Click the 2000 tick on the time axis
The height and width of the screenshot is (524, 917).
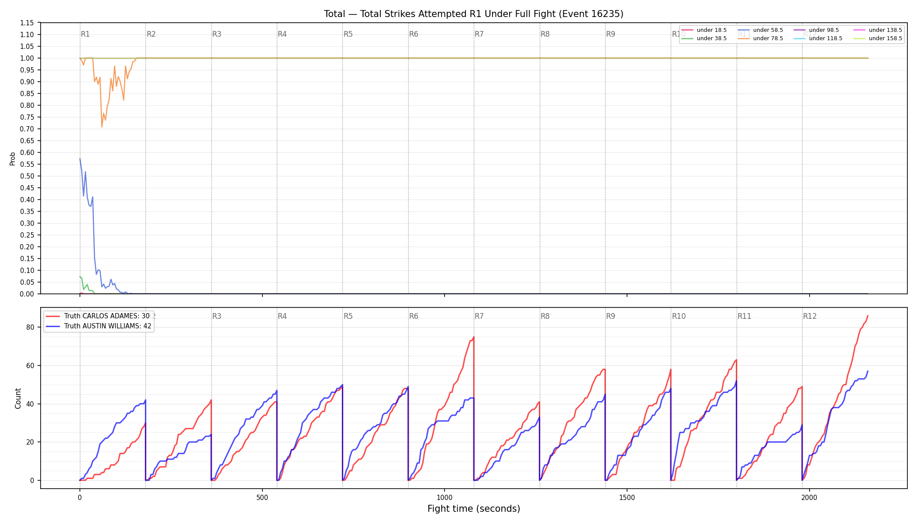(x=810, y=497)
